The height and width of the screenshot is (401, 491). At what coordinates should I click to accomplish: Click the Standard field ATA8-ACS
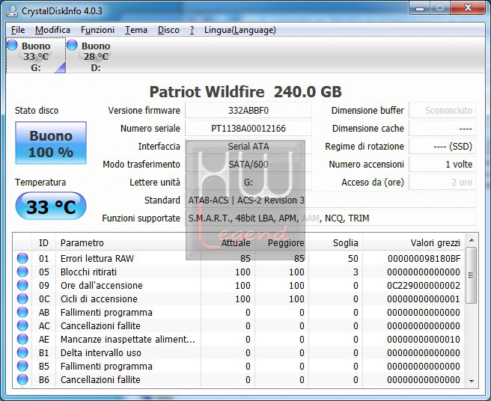pos(330,200)
